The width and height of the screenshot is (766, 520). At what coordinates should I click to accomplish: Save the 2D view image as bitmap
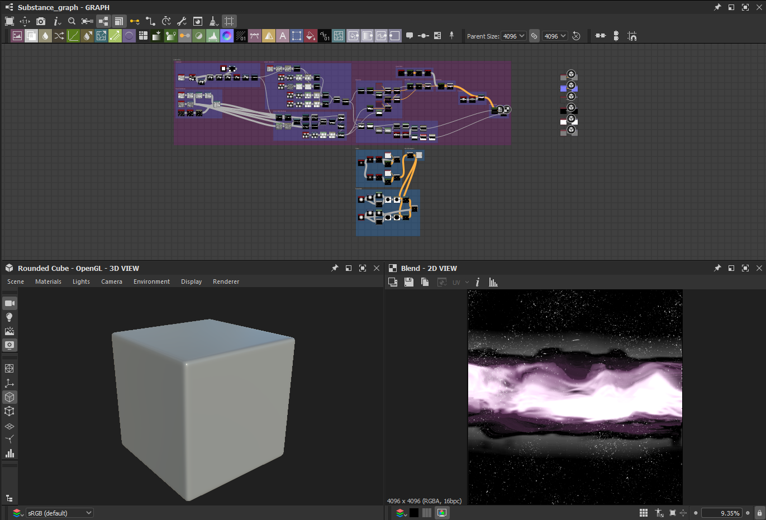409,283
